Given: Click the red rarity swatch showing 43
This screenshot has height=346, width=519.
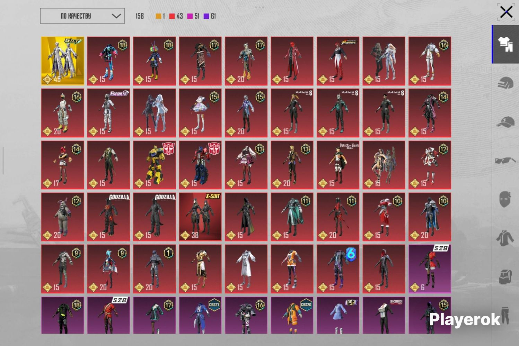Looking at the screenshot, I should coord(172,16).
